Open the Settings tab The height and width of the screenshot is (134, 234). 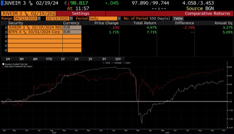tap(80, 14)
